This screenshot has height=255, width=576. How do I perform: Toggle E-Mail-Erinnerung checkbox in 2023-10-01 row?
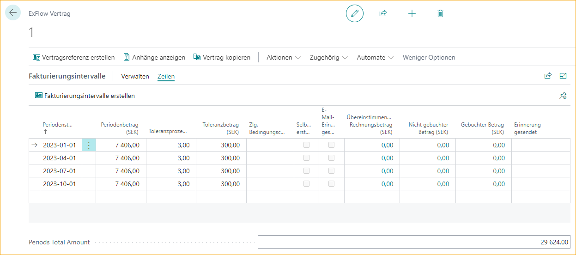[x=331, y=184]
